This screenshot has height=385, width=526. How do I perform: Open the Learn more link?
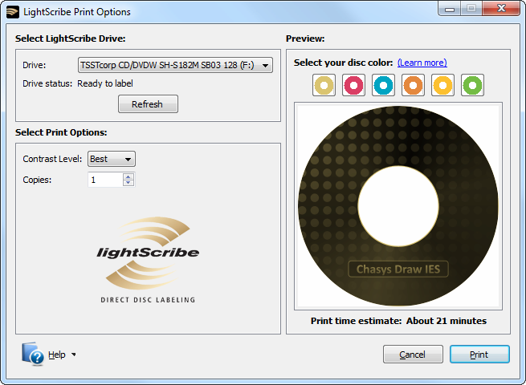tap(422, 63)
